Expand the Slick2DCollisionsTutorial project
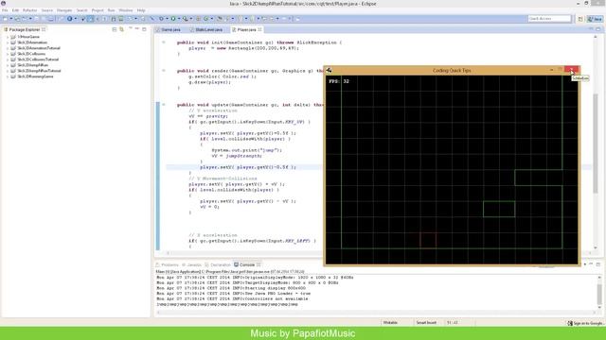The width and height of the screenshot is (606, 340). (8, 59)
